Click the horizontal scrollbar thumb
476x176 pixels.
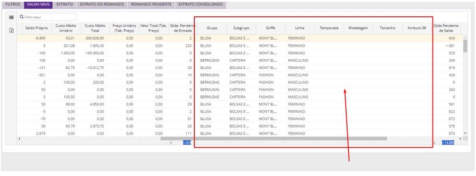274,138
